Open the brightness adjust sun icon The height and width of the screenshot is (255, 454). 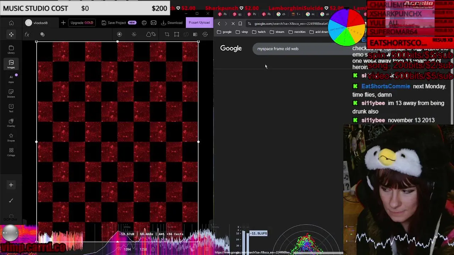pyautogui.click(x=134, y=34)
